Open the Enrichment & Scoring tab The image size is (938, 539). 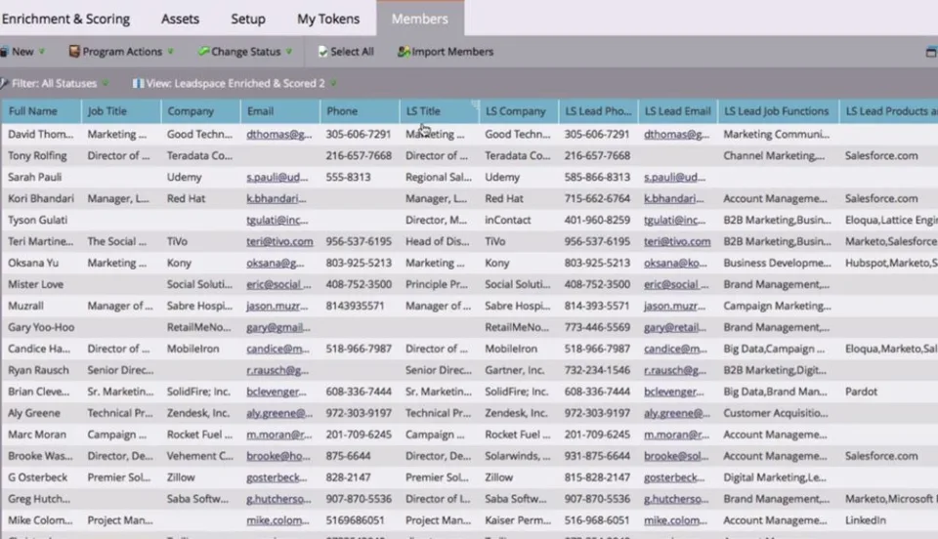65,19
